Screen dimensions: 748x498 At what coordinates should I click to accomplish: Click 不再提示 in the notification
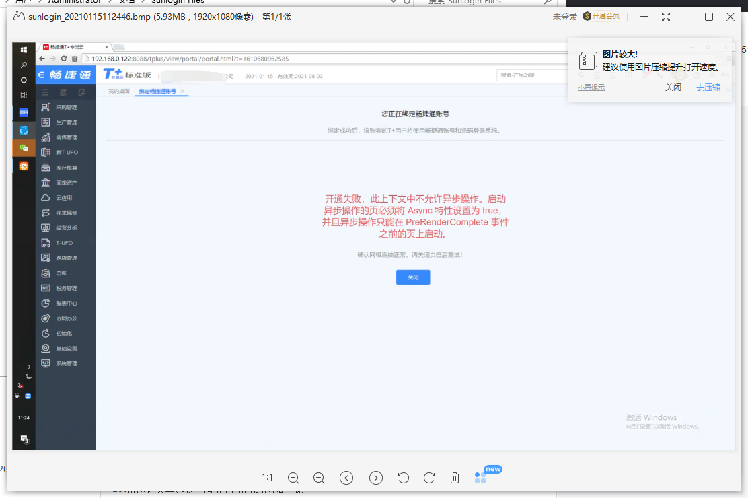click(x=591, y=87)
